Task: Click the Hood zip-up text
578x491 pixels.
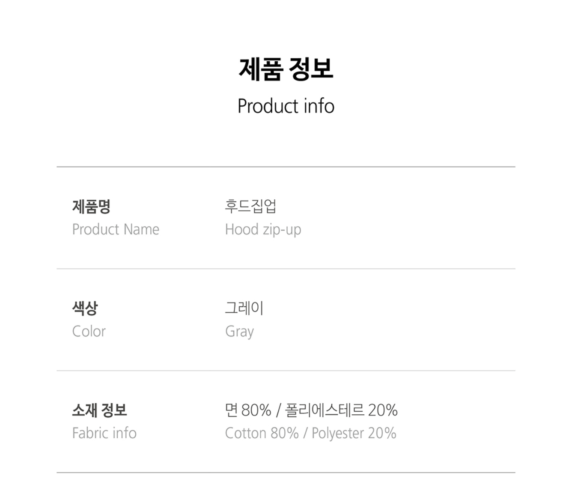Action: tap(263, 230)
